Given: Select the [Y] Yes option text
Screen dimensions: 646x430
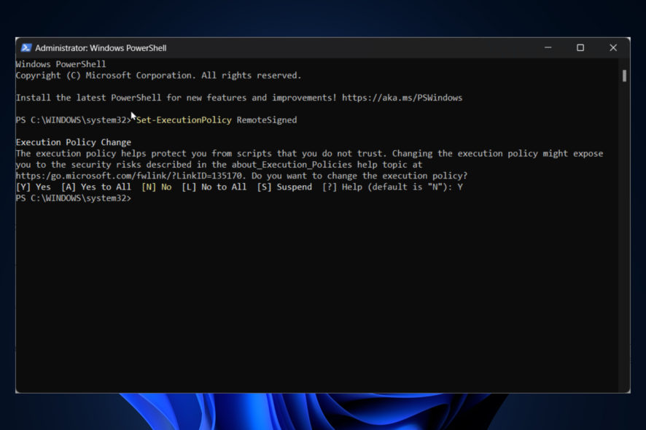Looking at the screenshot, I should (x=32, y=187).
